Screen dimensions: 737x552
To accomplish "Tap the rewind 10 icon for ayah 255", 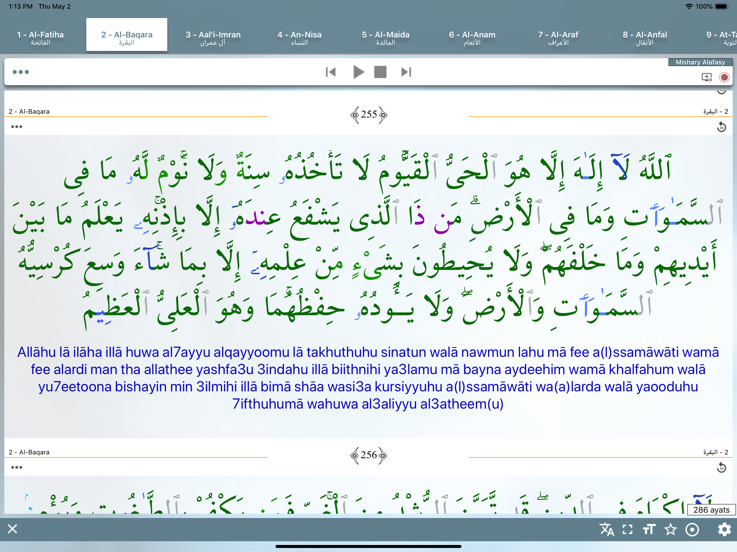I will [x=721, y=127].
